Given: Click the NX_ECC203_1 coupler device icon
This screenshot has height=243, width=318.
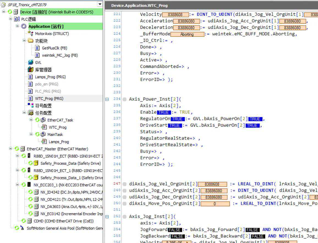Looking at the screenshot, I should 29,185.
